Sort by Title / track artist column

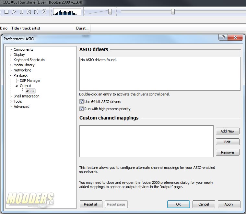pyautogui.click(x=41, y=28)
